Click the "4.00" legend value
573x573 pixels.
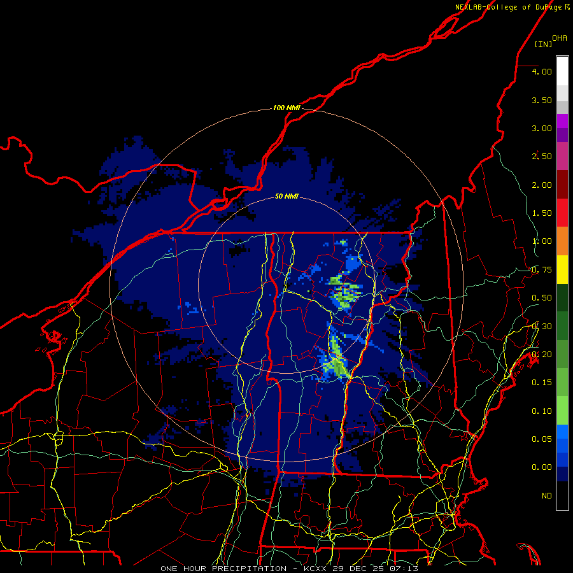coord(542,71)
